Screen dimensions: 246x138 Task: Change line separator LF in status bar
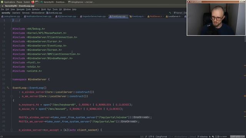click(146, 136)
